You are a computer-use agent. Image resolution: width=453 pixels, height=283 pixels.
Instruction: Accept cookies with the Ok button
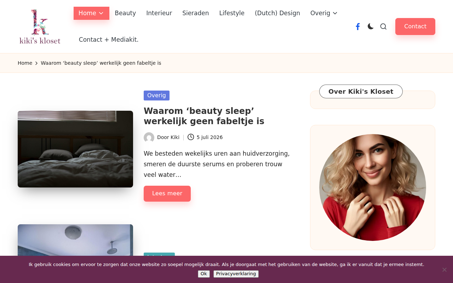(x=204, y=274)
